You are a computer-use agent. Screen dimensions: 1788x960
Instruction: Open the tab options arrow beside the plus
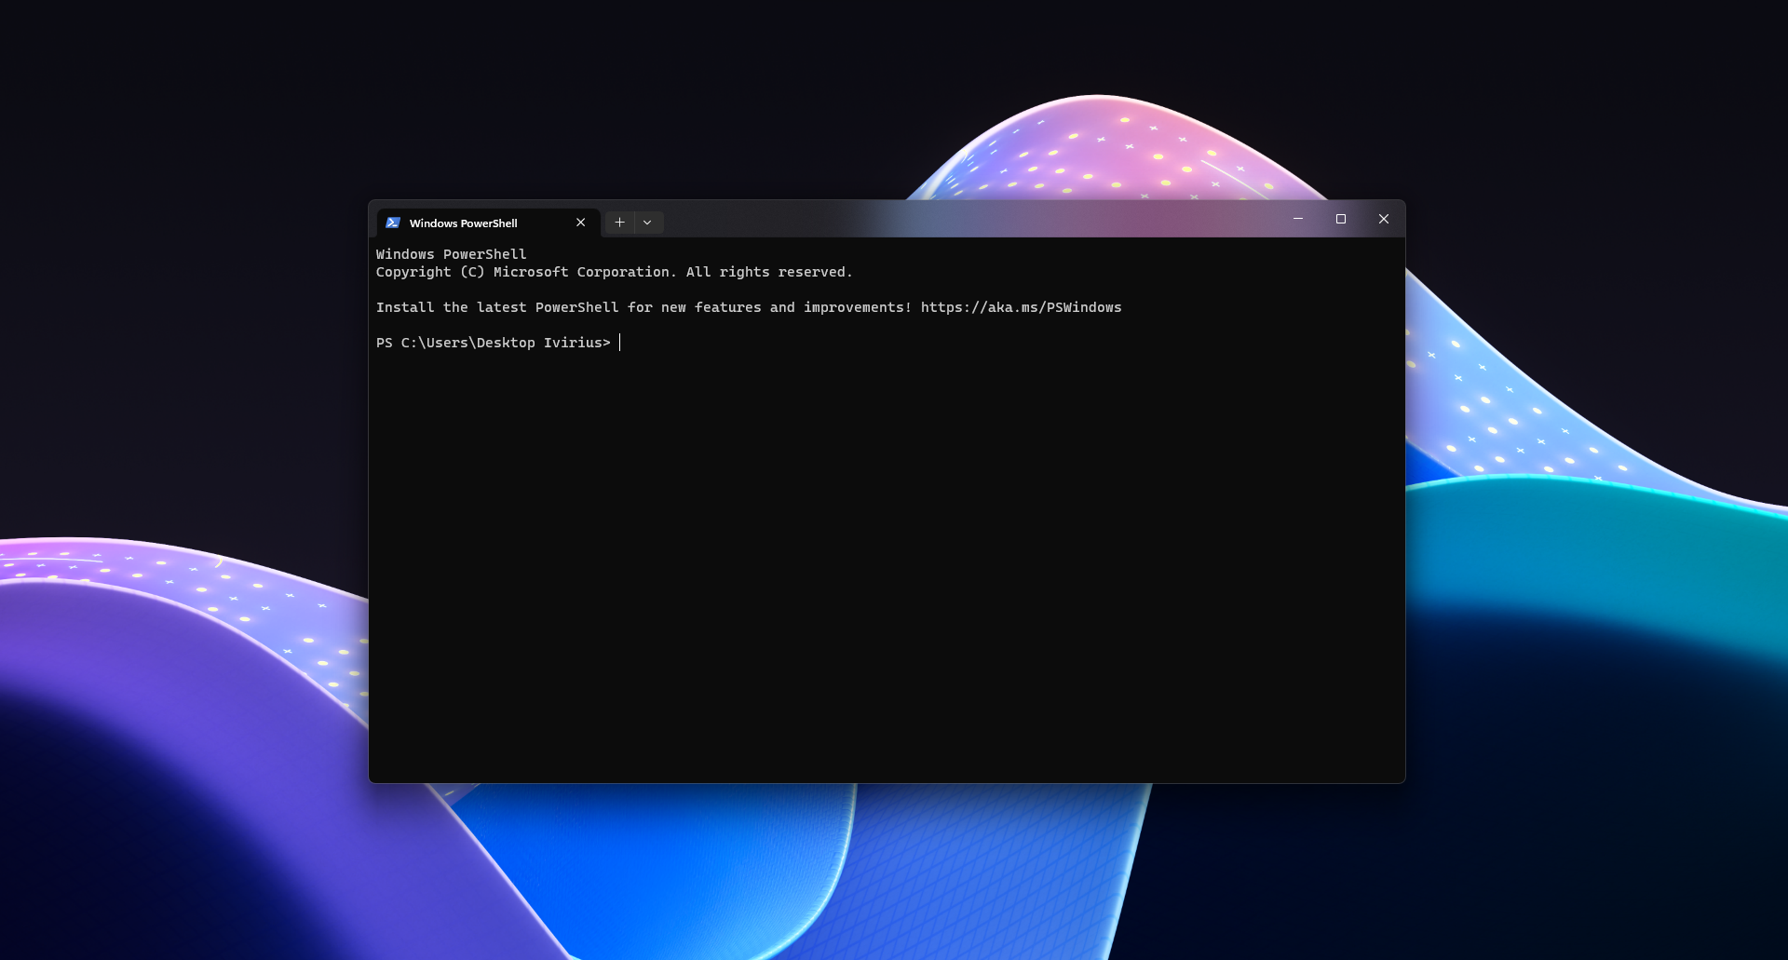click(x=648, y=223)
